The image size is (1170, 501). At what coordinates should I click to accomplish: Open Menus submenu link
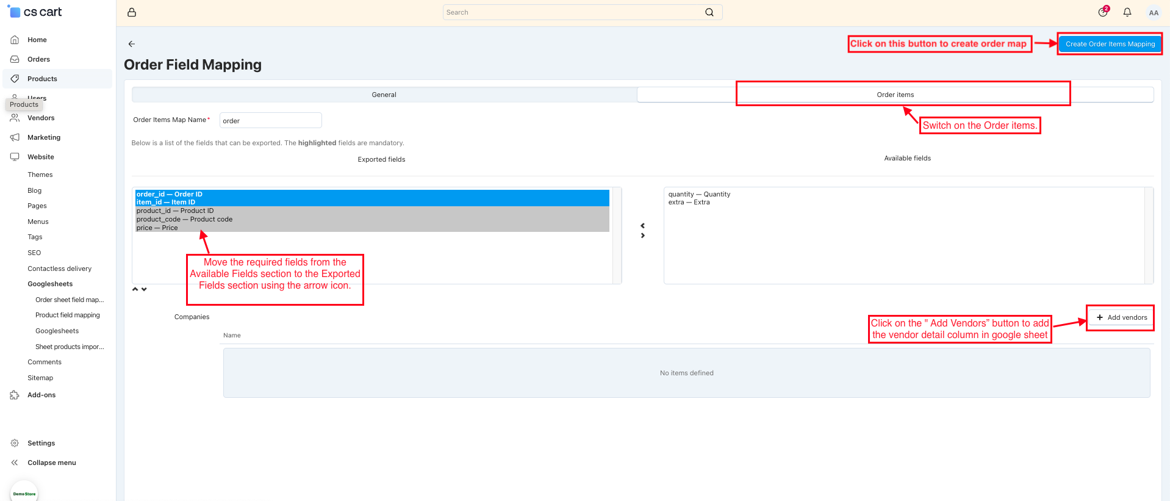click(x=38, y=222)
